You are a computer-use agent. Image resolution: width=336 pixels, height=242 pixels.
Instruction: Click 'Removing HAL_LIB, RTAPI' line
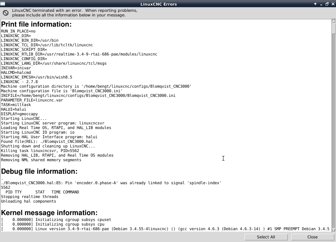(x=57, y=156)
